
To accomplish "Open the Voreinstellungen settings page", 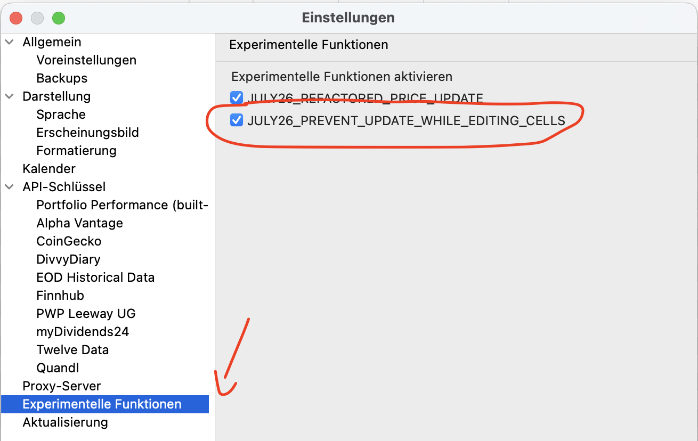I will 86,60.
